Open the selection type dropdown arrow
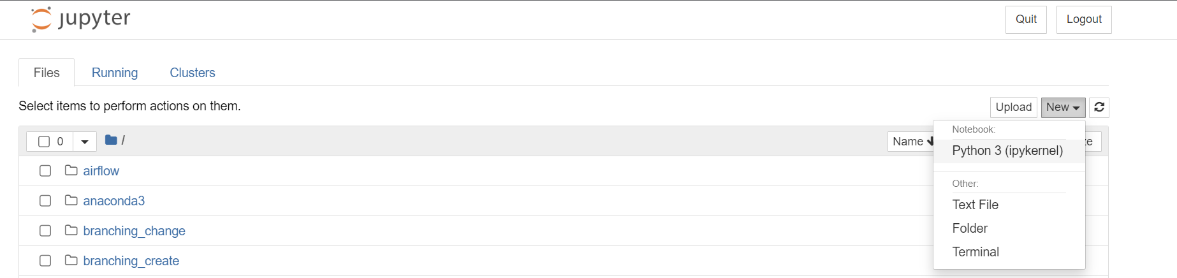 tap(85, 142)
